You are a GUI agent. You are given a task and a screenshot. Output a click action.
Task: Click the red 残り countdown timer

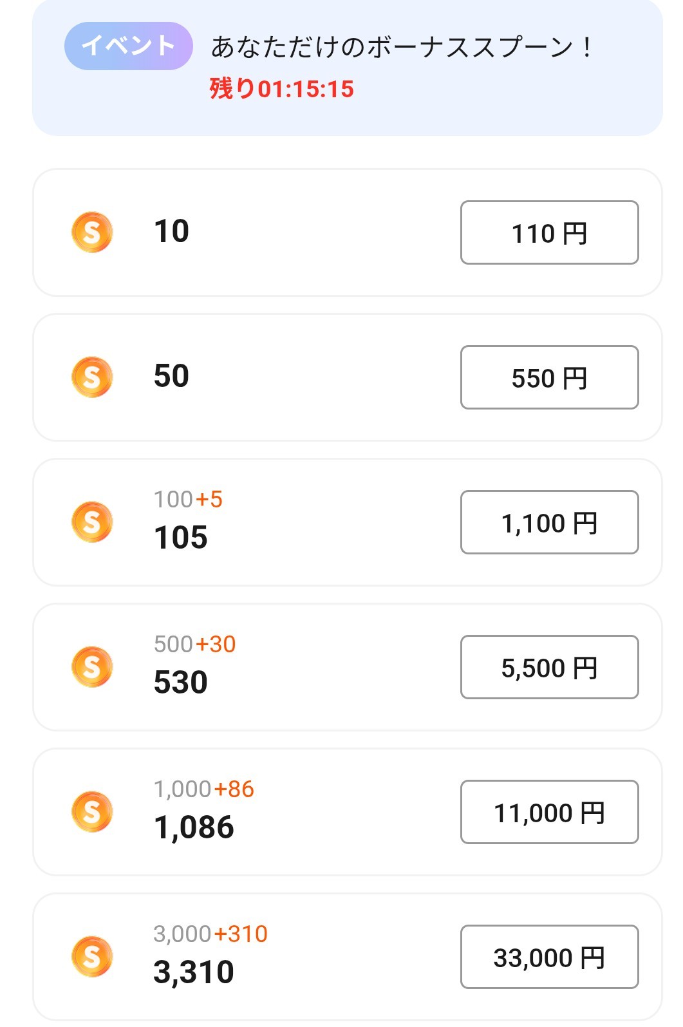(281, 89)
